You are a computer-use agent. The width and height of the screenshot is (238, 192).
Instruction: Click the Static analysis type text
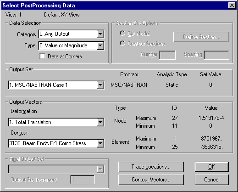[x=172, y=85]
